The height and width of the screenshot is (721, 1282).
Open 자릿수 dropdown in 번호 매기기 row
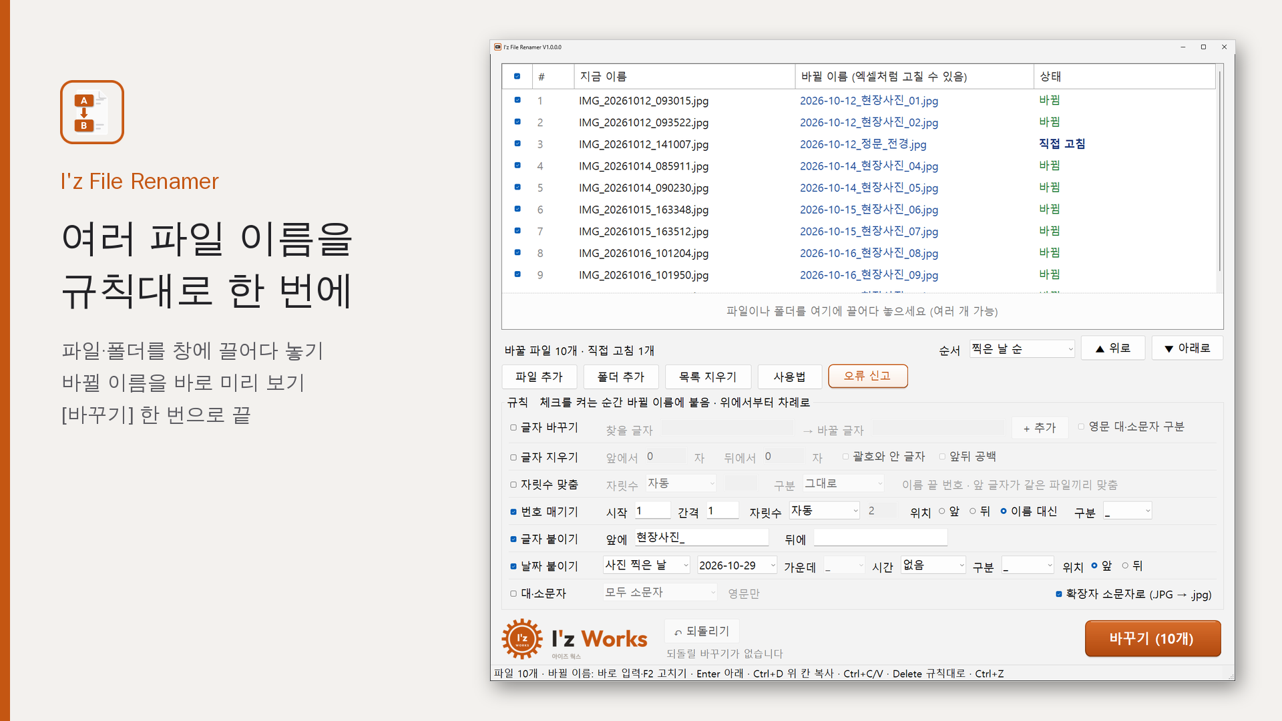[825, 511]
